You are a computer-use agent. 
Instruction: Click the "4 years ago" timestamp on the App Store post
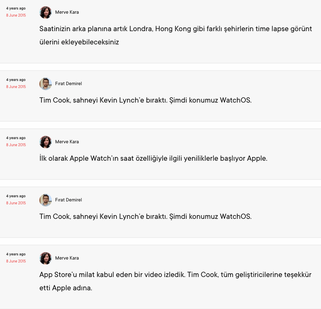pos(16,254)
